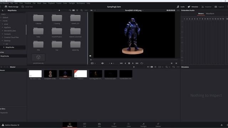Open the Workspace menu
The width and height of the screenshot is (228, 128).
(81, 3)
